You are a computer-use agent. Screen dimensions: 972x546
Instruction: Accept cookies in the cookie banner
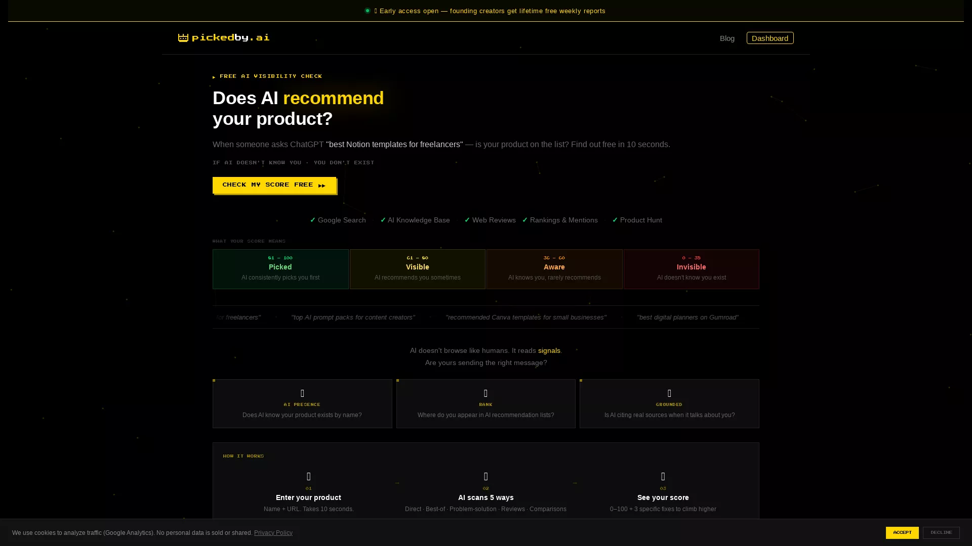coord(902,532)
